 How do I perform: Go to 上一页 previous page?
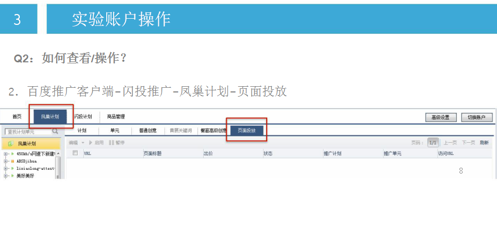450,143
